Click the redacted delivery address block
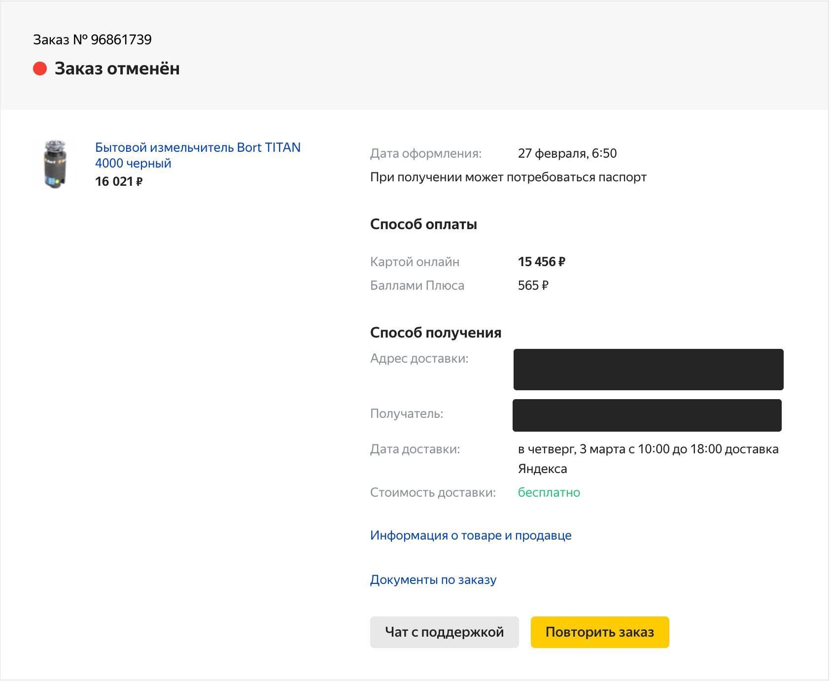The image size is (831, 681). 648,370
